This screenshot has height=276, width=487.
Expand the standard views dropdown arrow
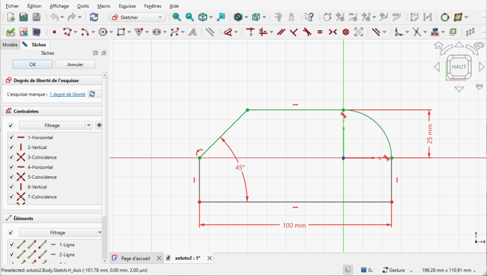tap(211, 17)
